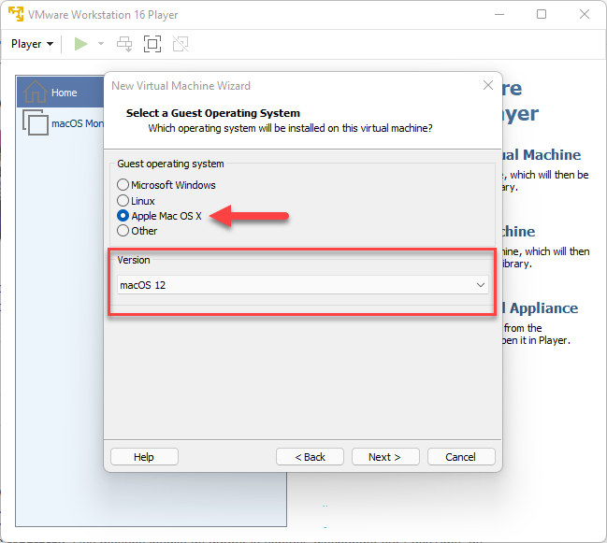
Task: Select the Apple Mac OS X radio button
Action: click(x=123, y=216)
